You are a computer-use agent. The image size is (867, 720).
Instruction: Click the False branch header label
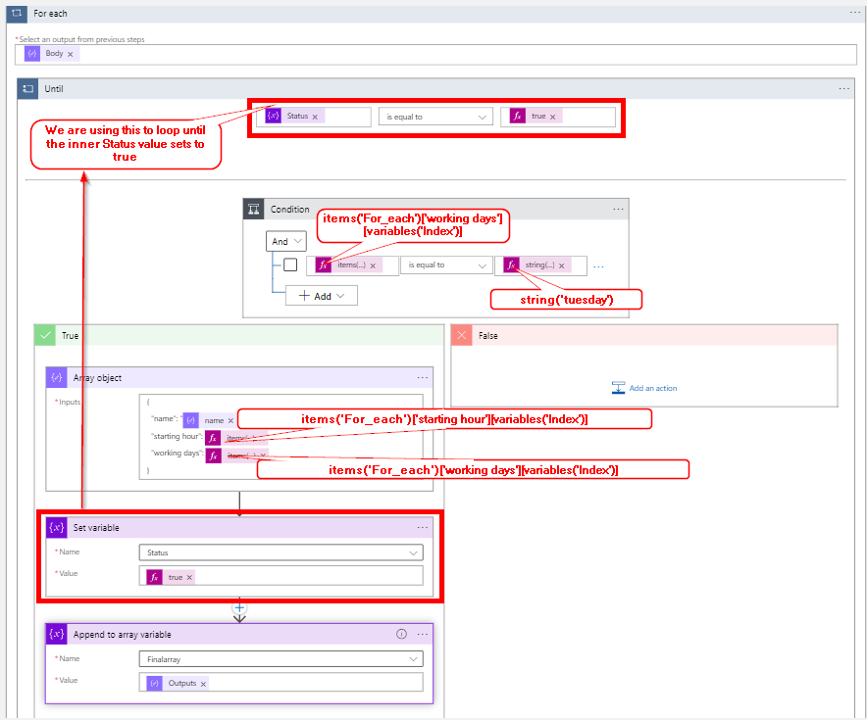[487, 336]
